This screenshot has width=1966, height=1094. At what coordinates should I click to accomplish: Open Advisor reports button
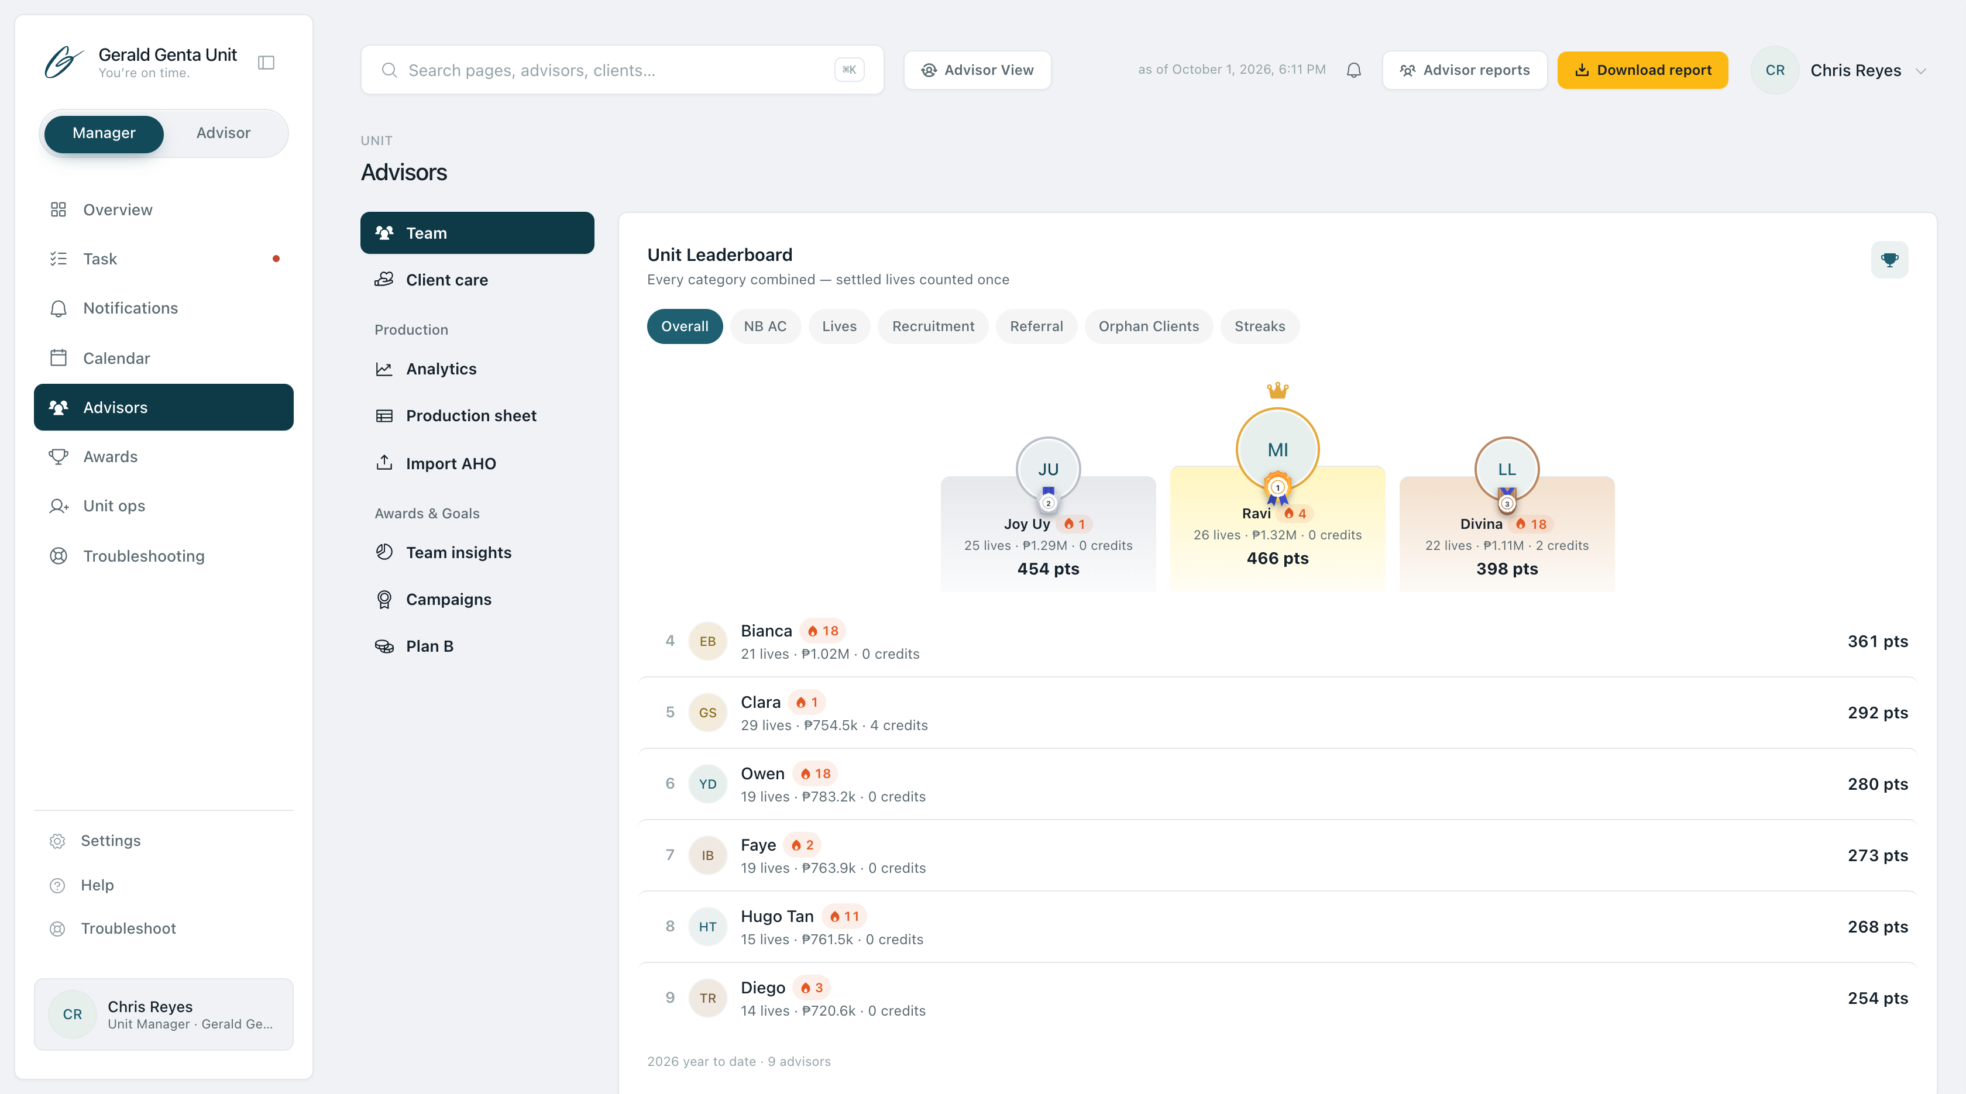[x=1465, y=70]
